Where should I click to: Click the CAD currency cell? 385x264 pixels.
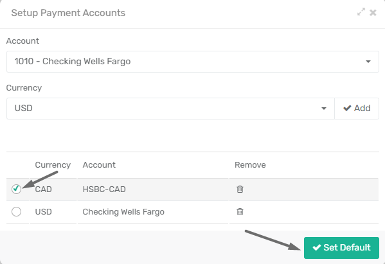(44, 189)
